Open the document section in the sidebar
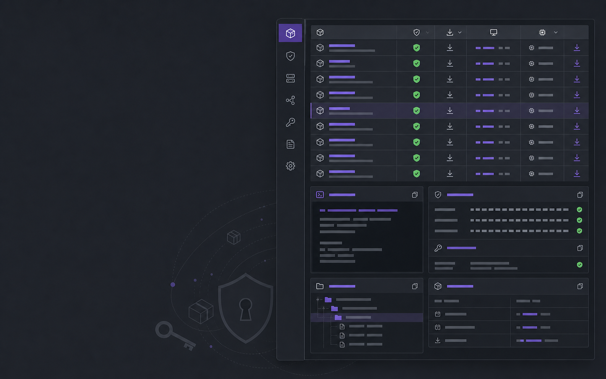Screen dimensions: 606x379 (290, 144)
